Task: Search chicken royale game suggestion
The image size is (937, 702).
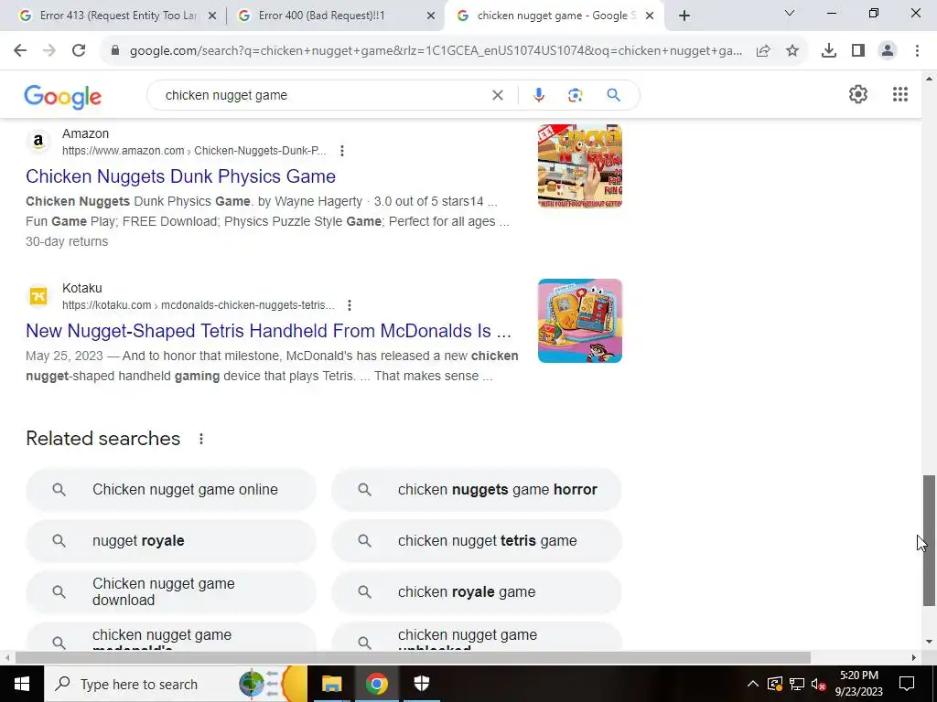Action: [x=476, y=592]
